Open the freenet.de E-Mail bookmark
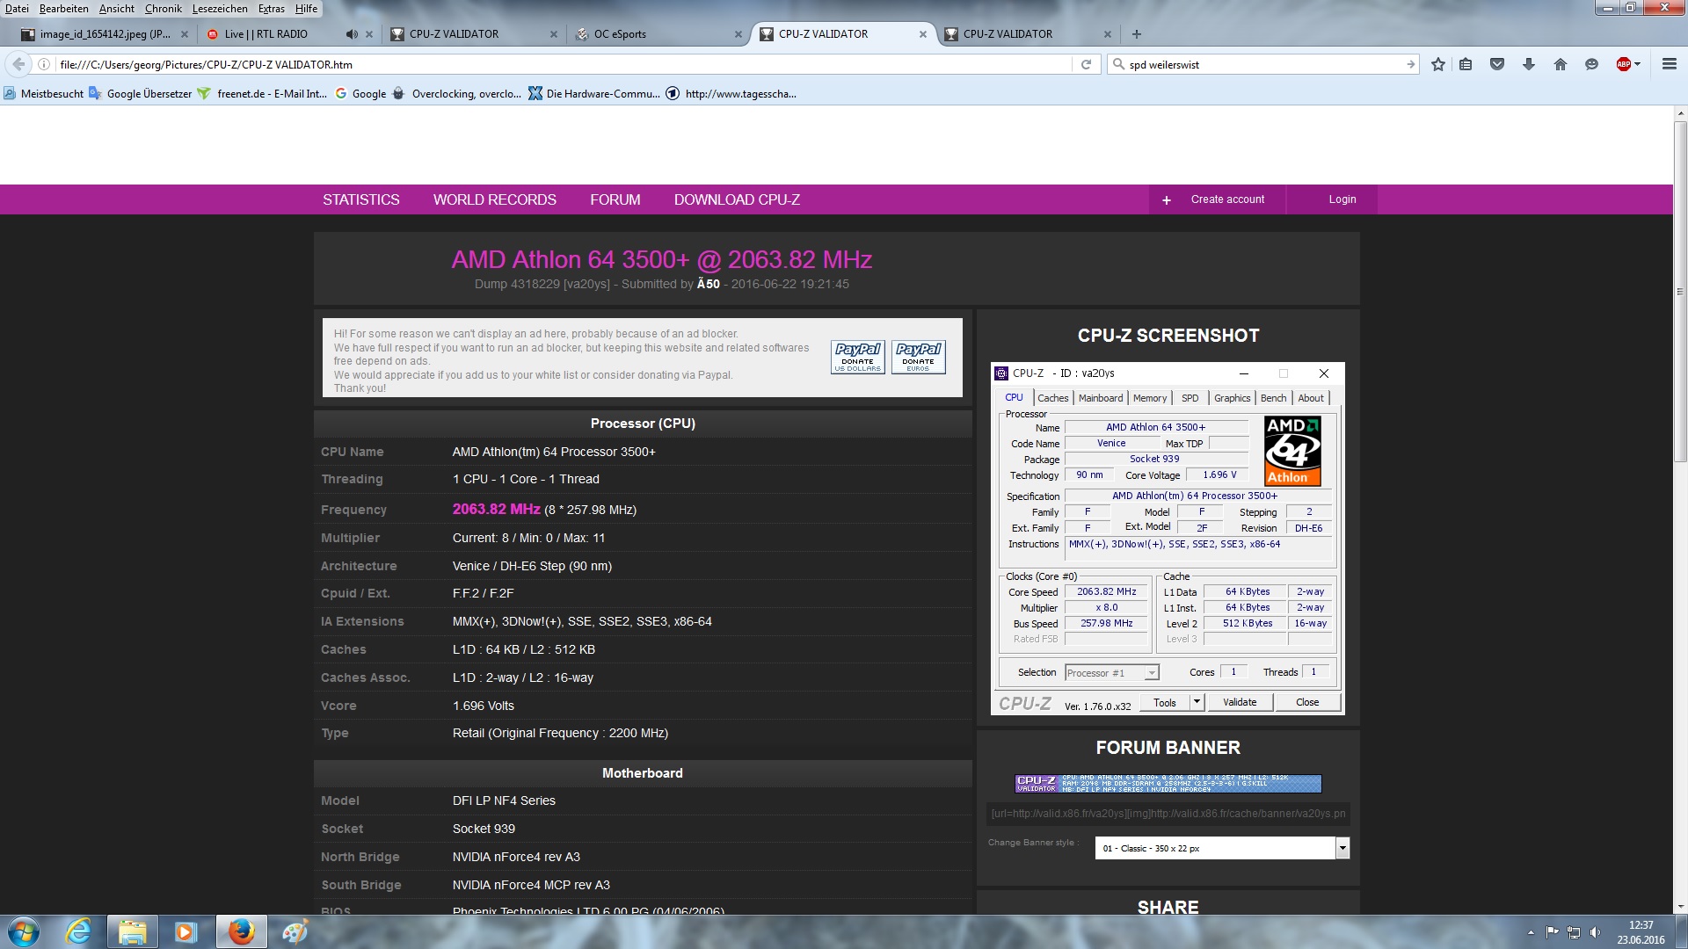Image resolution: width=1688 pixels, height=949 pixels. tap(263, 94)
